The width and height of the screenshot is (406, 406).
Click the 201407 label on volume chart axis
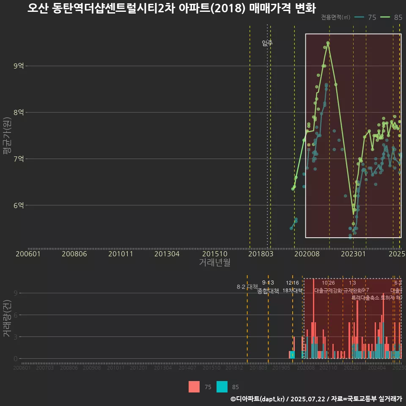[187, 368]
